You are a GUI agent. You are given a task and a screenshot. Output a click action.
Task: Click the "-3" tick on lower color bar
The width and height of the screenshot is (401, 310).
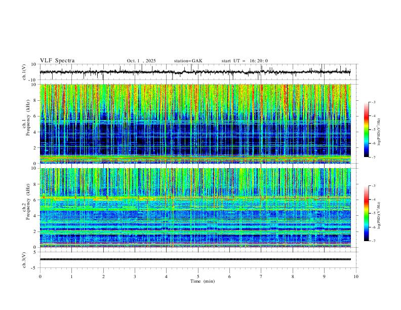coord(374,186)
